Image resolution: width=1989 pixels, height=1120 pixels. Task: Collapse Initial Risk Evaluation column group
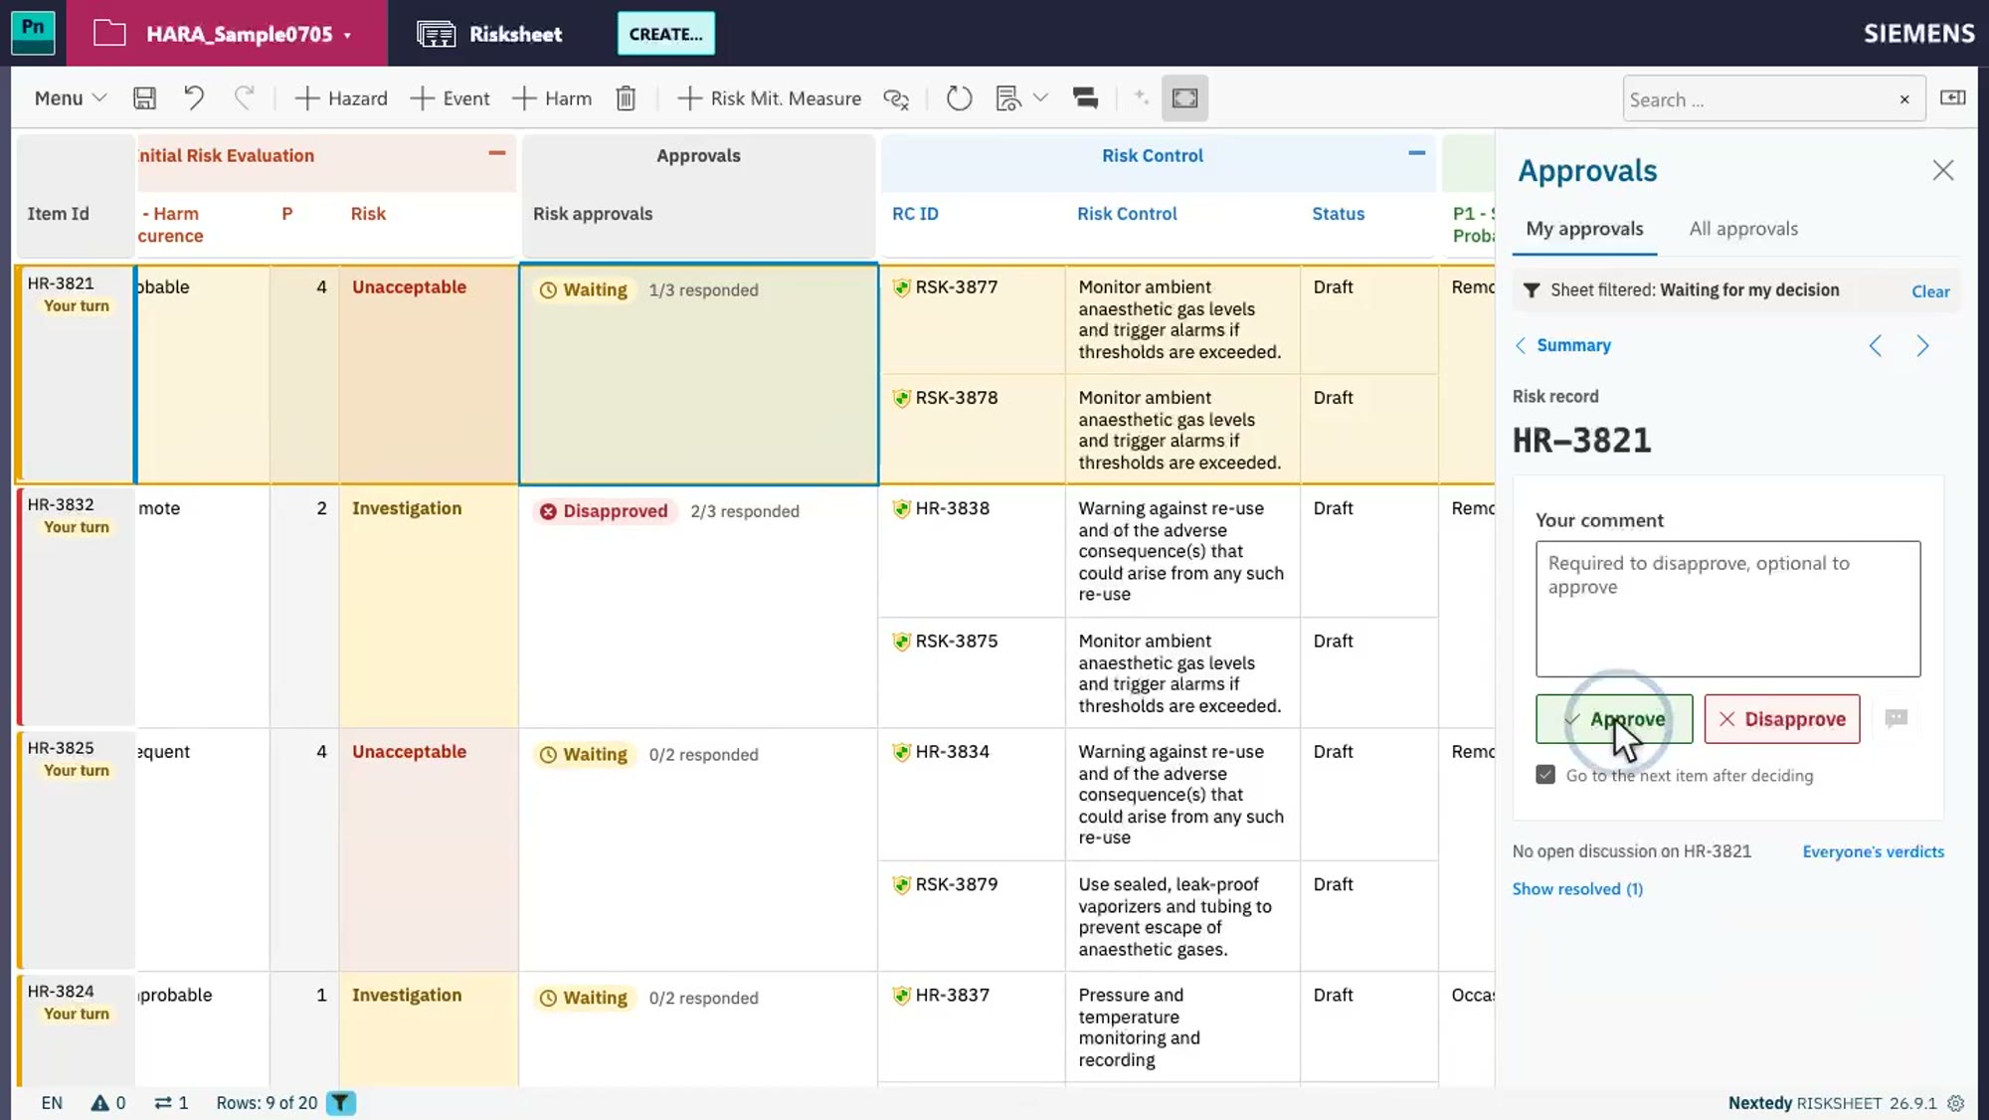497,153
